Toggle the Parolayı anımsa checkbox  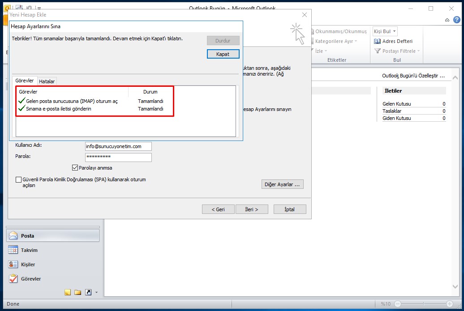(x=75, y=168)
